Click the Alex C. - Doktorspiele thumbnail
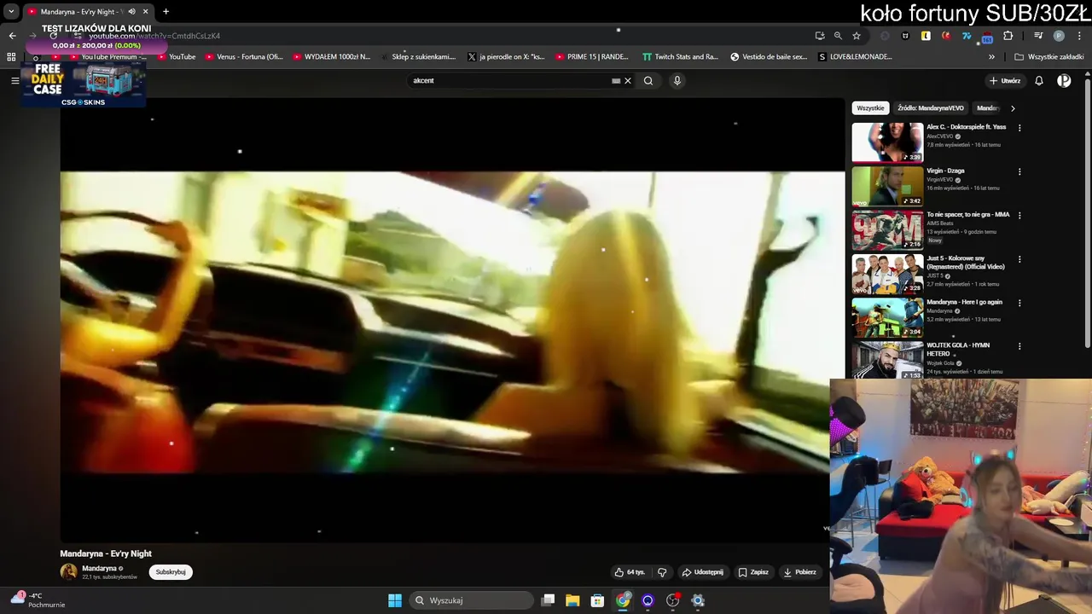 887,142
